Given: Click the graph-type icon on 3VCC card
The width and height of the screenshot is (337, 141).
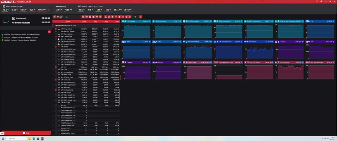Looking at the screenshot, I should point(123,42).
